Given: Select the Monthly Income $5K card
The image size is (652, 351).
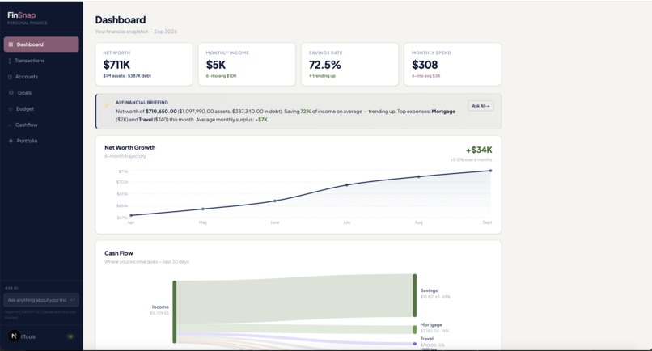Looking at the screenshot, I should click(247, 64).
